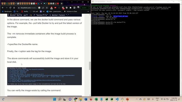Click the docker build command code block

click(x=44, y=15)
